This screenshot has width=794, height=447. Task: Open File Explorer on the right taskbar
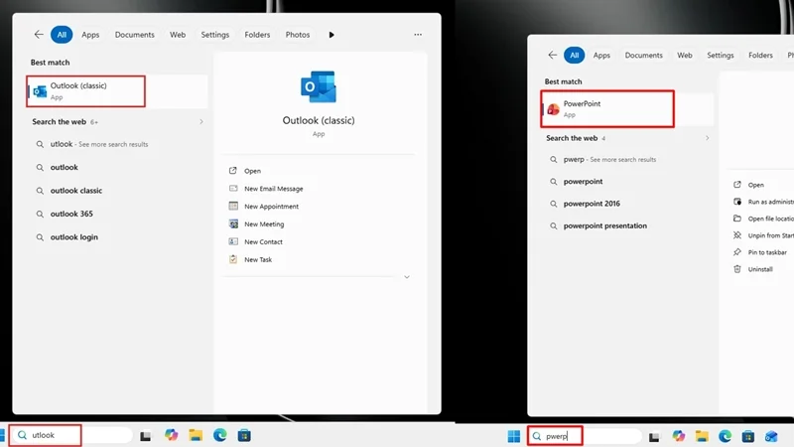click(702, 436)
